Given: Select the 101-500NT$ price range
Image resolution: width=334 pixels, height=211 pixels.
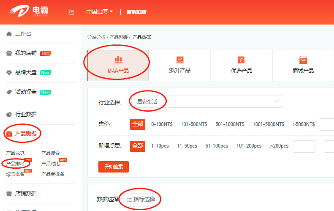Looking at the screenshot, I should 194,124.
